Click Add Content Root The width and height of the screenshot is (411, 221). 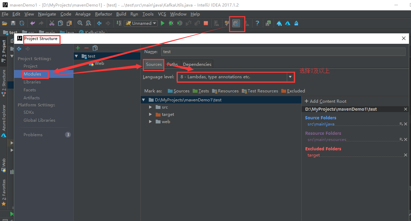pyautogui.click(x=325, y=101)
